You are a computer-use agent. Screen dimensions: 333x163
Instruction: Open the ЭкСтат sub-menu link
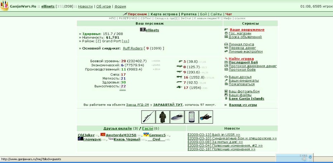(187, 19)
